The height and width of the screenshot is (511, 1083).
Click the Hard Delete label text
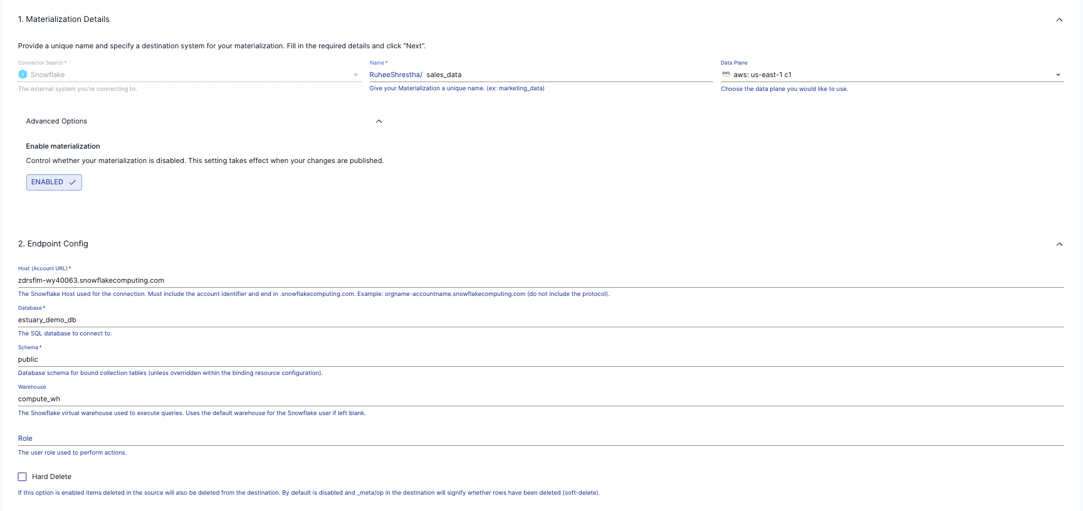[x=52, y=477]
